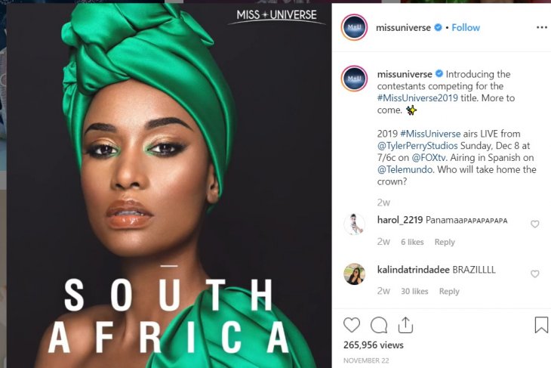The height and width of the screenshot is (368, 551).
Task: Like the post with the heart icon
Action: point(352,325)
